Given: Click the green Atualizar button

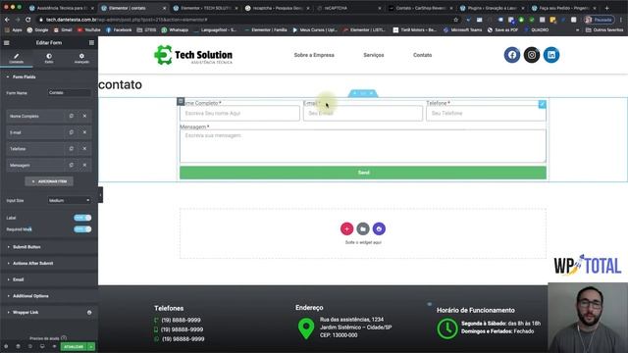Looking at the screenshot, I should (x=75, y=346).
